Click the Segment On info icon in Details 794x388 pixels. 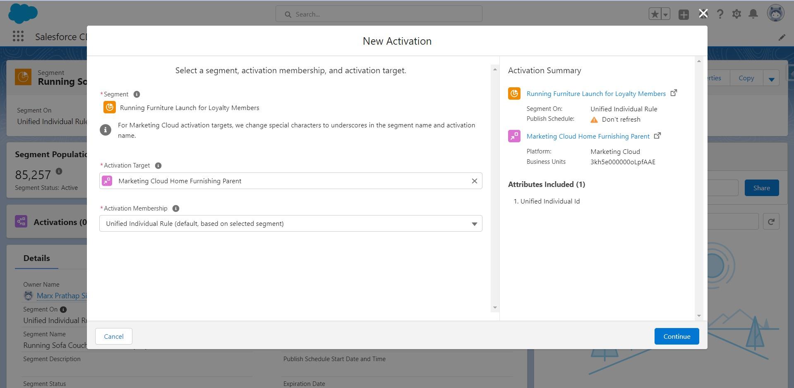(63, 309)
